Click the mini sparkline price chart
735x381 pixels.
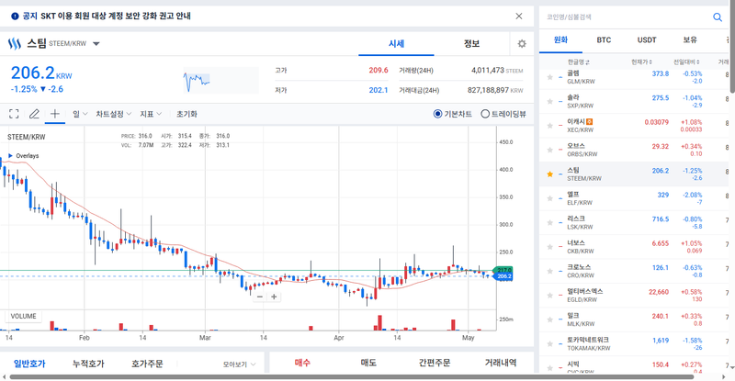point(220,80)
